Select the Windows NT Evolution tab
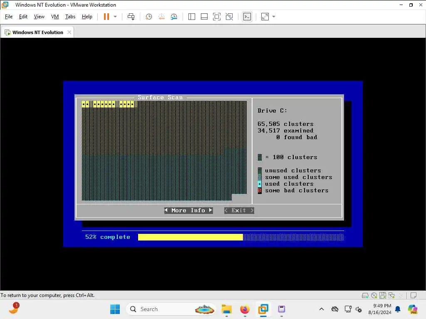The image size is (426, 319). pos(37,32)
